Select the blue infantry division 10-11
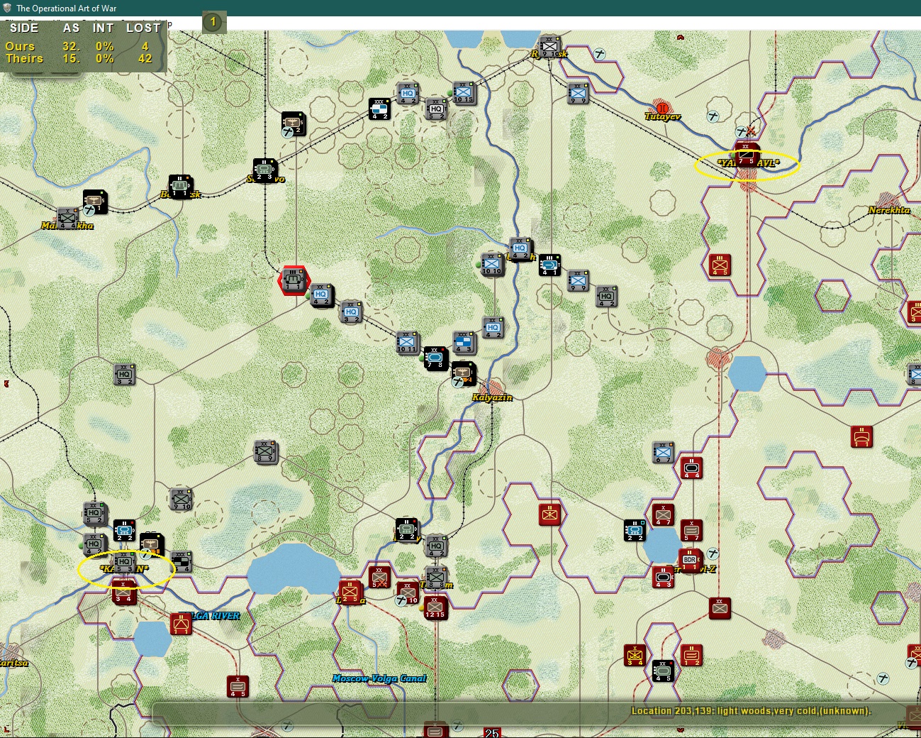Screen dimensions: 921x738 point(407,342)
